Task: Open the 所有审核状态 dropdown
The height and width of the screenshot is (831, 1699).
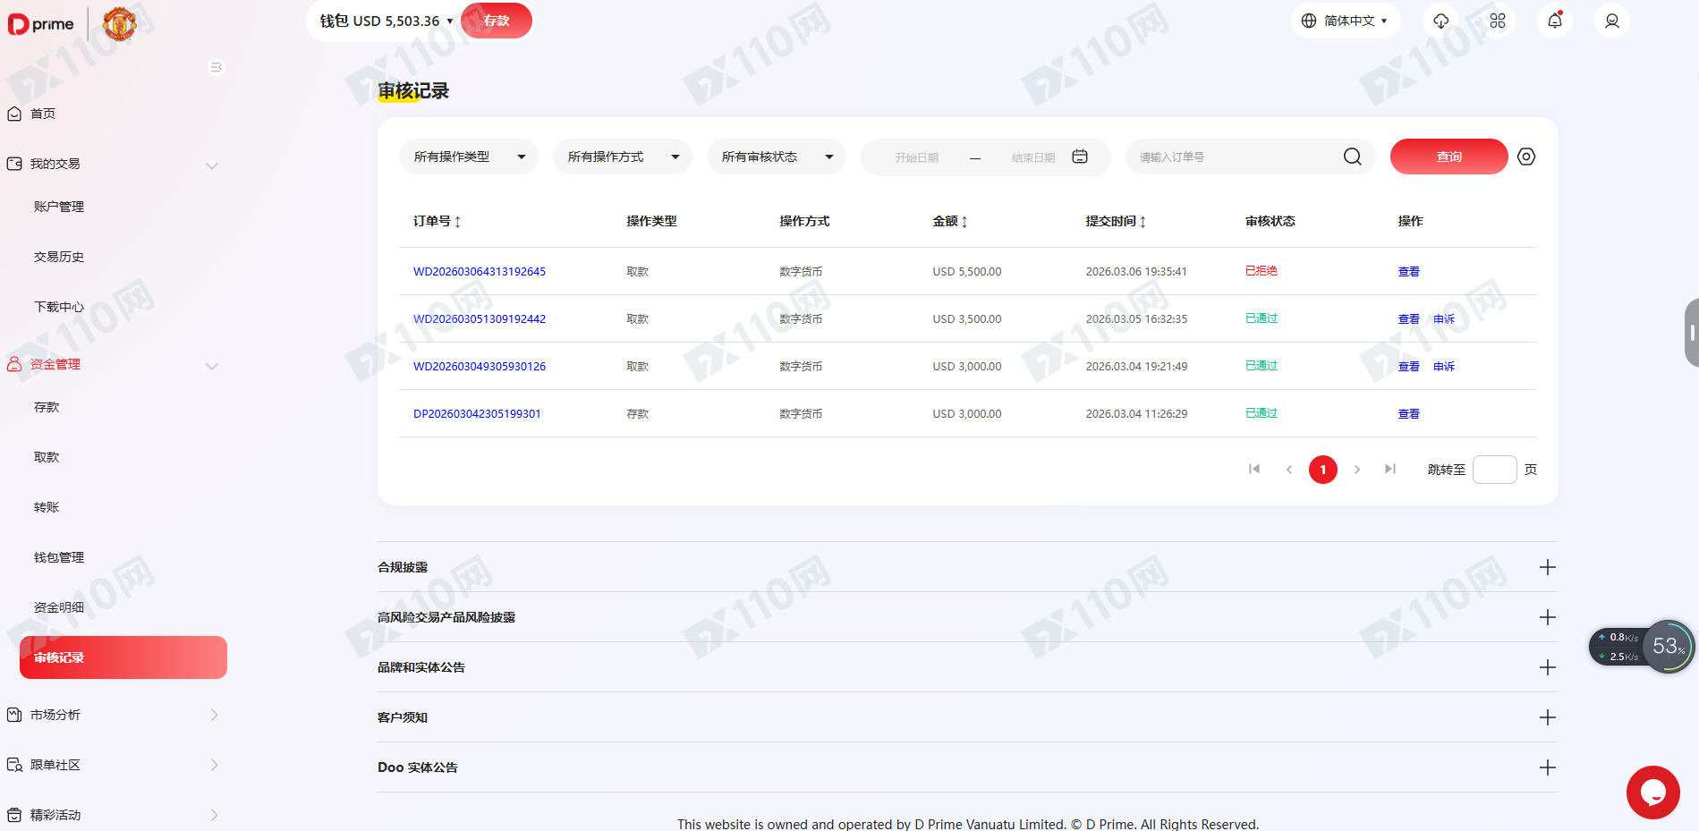Action: 776,156
